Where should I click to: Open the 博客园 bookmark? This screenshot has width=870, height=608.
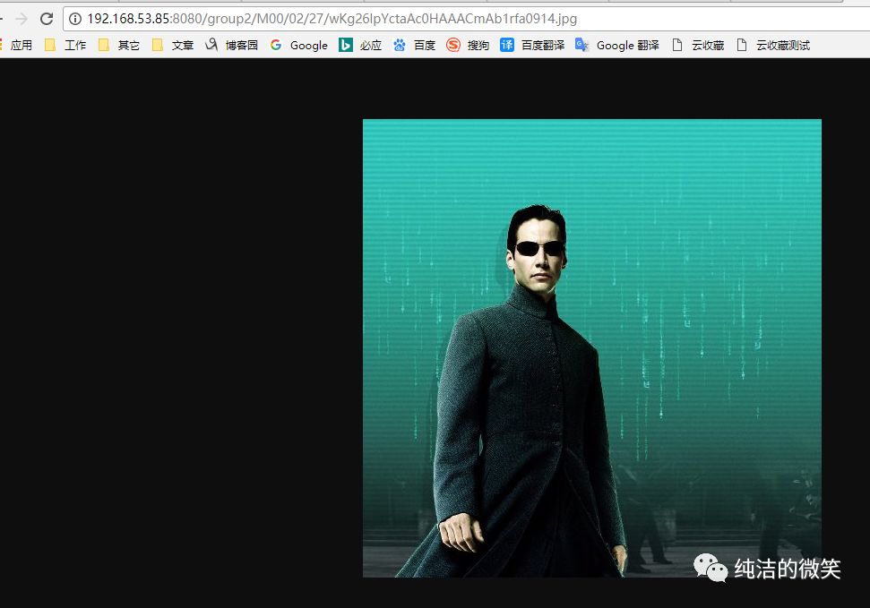coord(231,45)
